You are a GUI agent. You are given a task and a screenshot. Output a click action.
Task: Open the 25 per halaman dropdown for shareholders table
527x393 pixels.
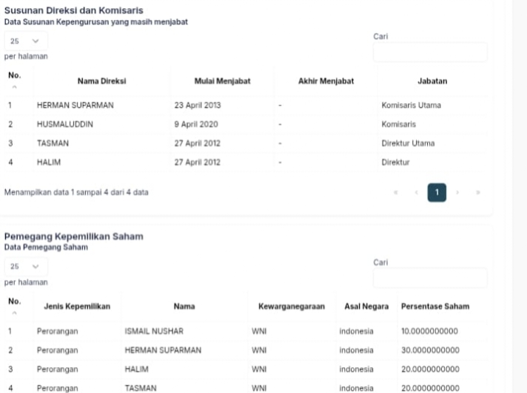point(26,267)
